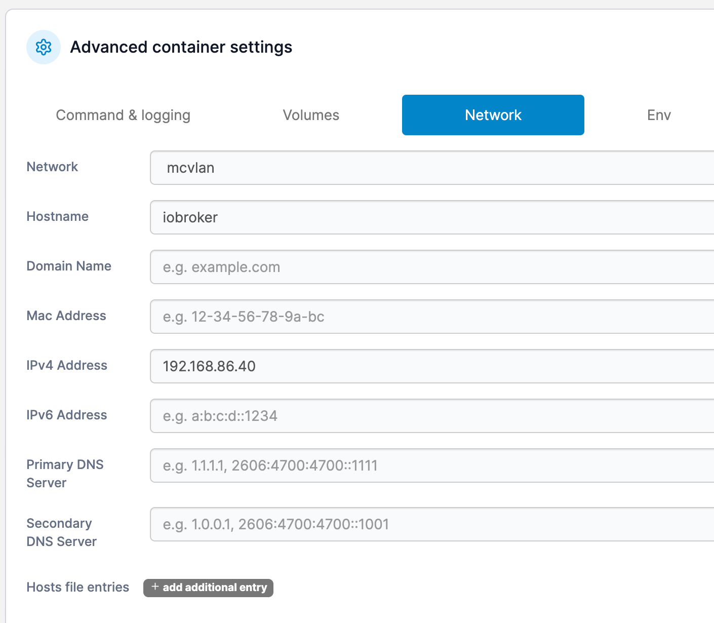
Task: Click the gear icon beside the settings heading
Action: click(44, 47)
